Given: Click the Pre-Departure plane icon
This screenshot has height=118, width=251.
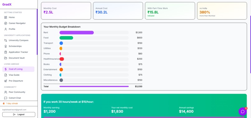Looking at the screenshot, I should (6, 81).
